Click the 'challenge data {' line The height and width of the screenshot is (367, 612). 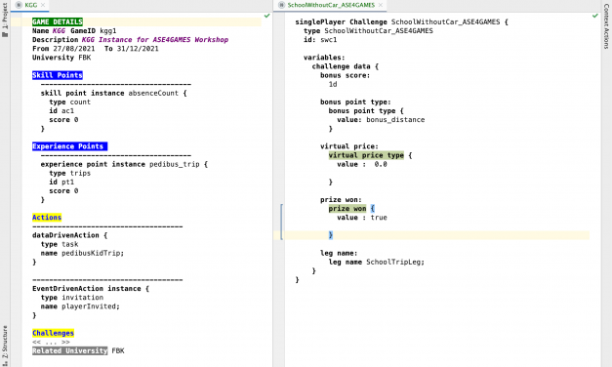click(345, 66)
